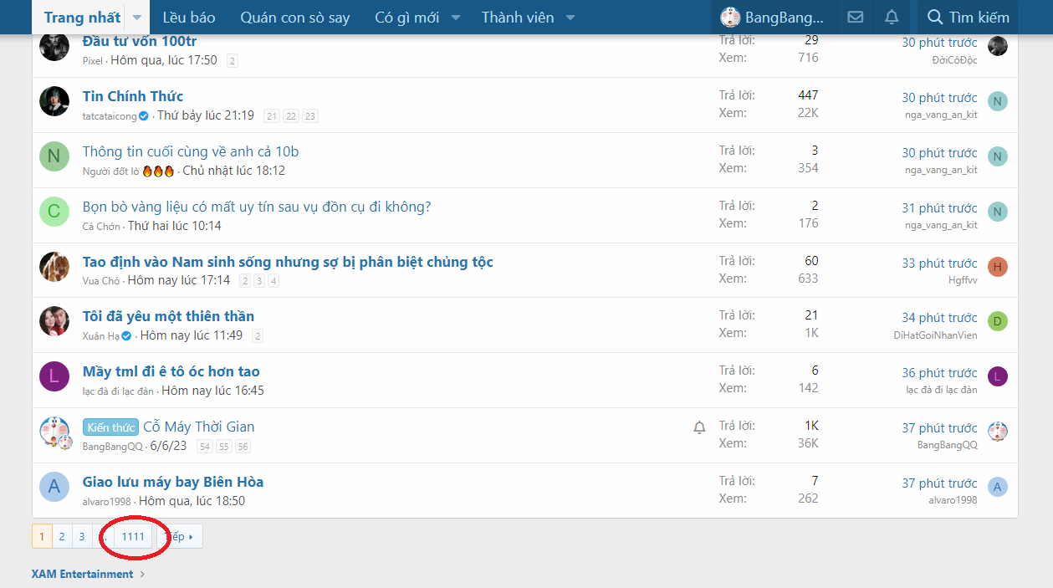
Task: Expand the Trang nhất dropdown arrow
Action: point(137,18)
